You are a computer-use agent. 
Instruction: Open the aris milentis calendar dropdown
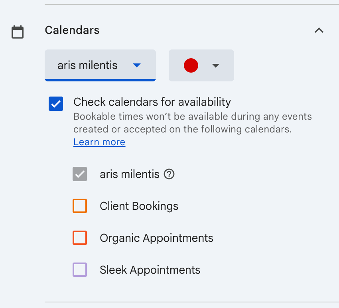coord(100,65)
